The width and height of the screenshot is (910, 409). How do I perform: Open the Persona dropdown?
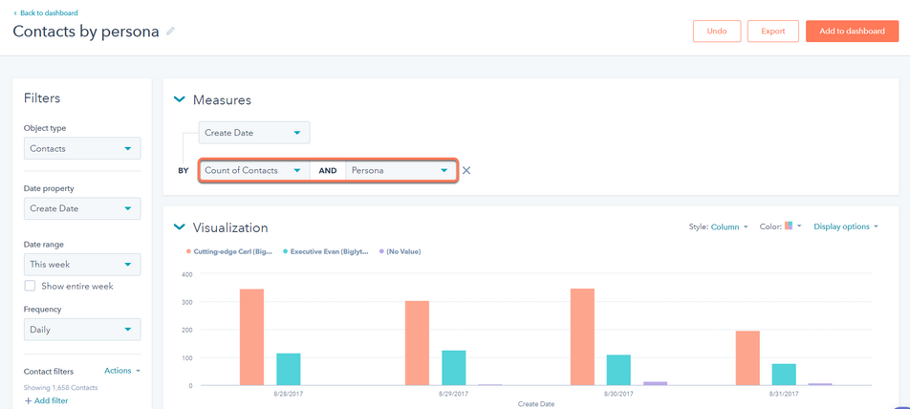[x=401, y=170]
